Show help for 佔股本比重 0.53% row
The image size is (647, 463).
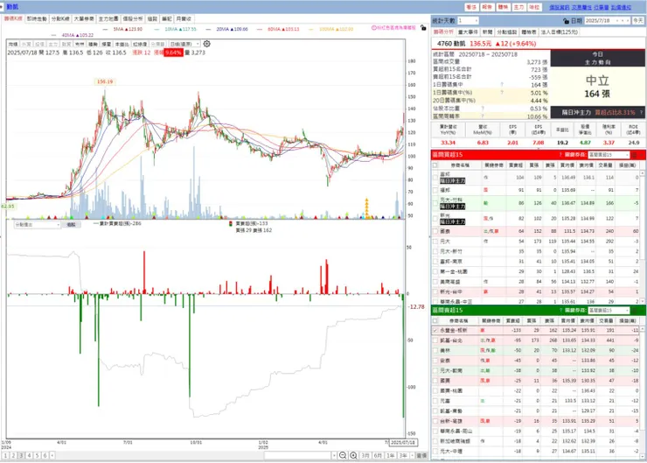point(483,109)
